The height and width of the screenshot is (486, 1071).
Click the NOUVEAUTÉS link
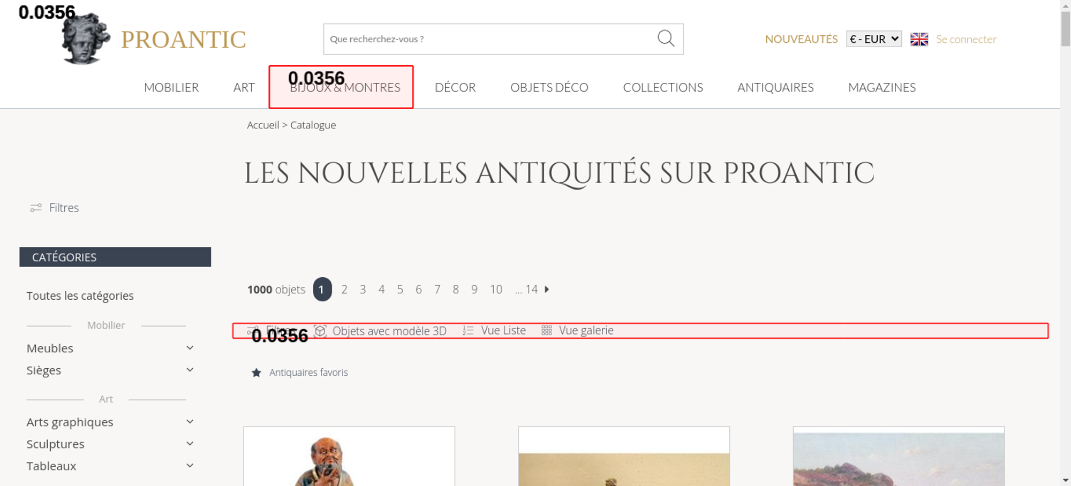[x=801, y=39]
